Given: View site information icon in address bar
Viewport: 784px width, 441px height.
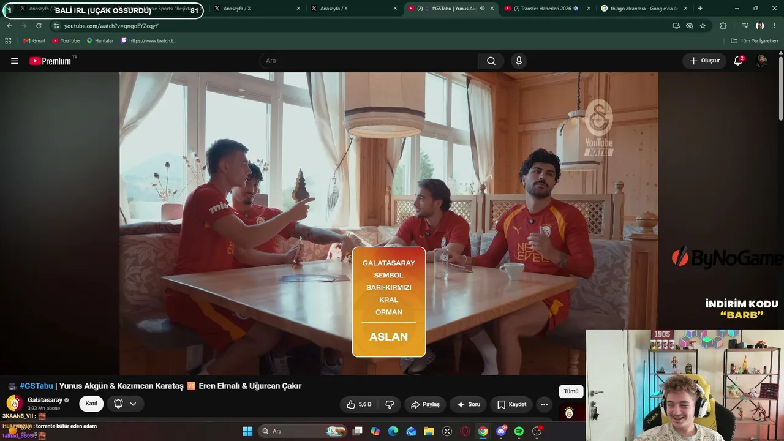Looking at the screenshot, I should pos(56,26).
